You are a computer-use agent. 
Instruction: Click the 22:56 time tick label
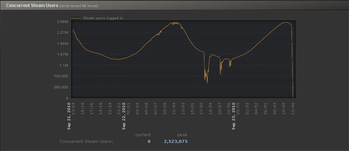tap(229, 108)
